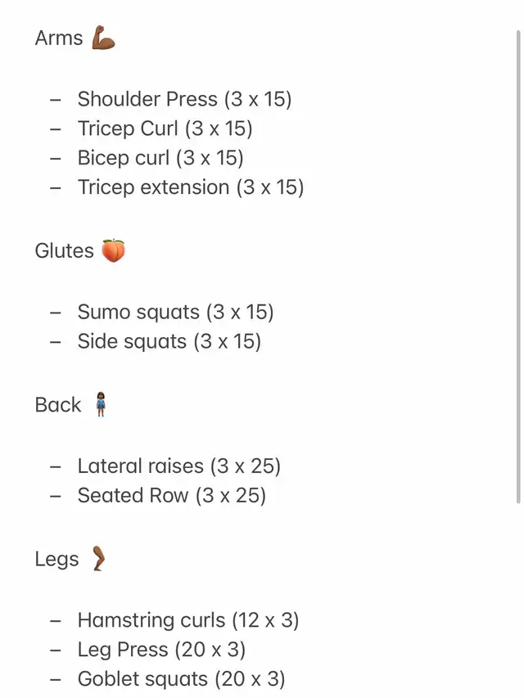Click the standing woman emoji beside Back

[x=101, y=404]
